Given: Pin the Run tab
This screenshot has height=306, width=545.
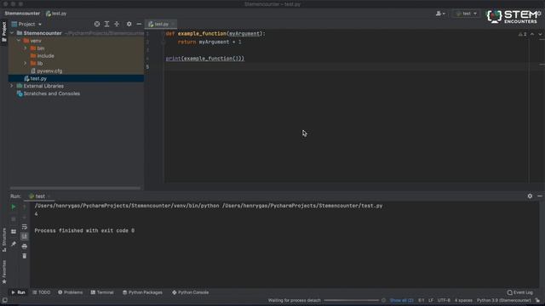Looking at the screenshot, I should coord(14,244).
